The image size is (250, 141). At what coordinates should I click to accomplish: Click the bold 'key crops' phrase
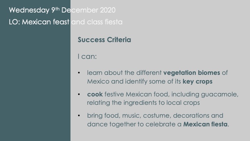(x=197, y=81)
